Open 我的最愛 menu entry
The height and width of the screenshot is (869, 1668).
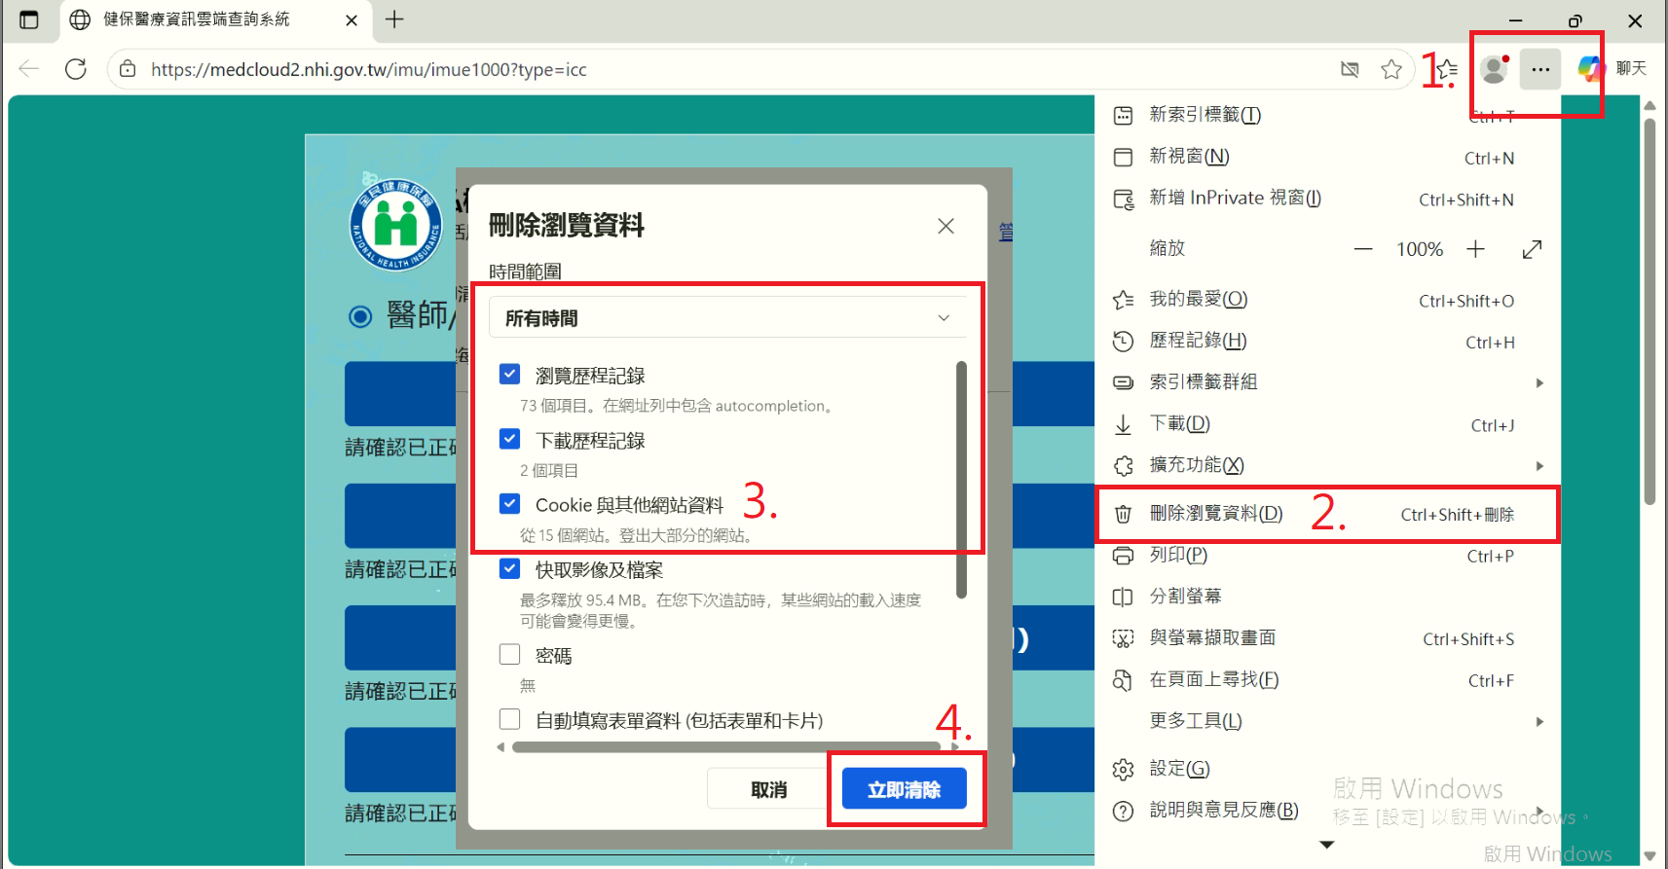coord(1327,300)
